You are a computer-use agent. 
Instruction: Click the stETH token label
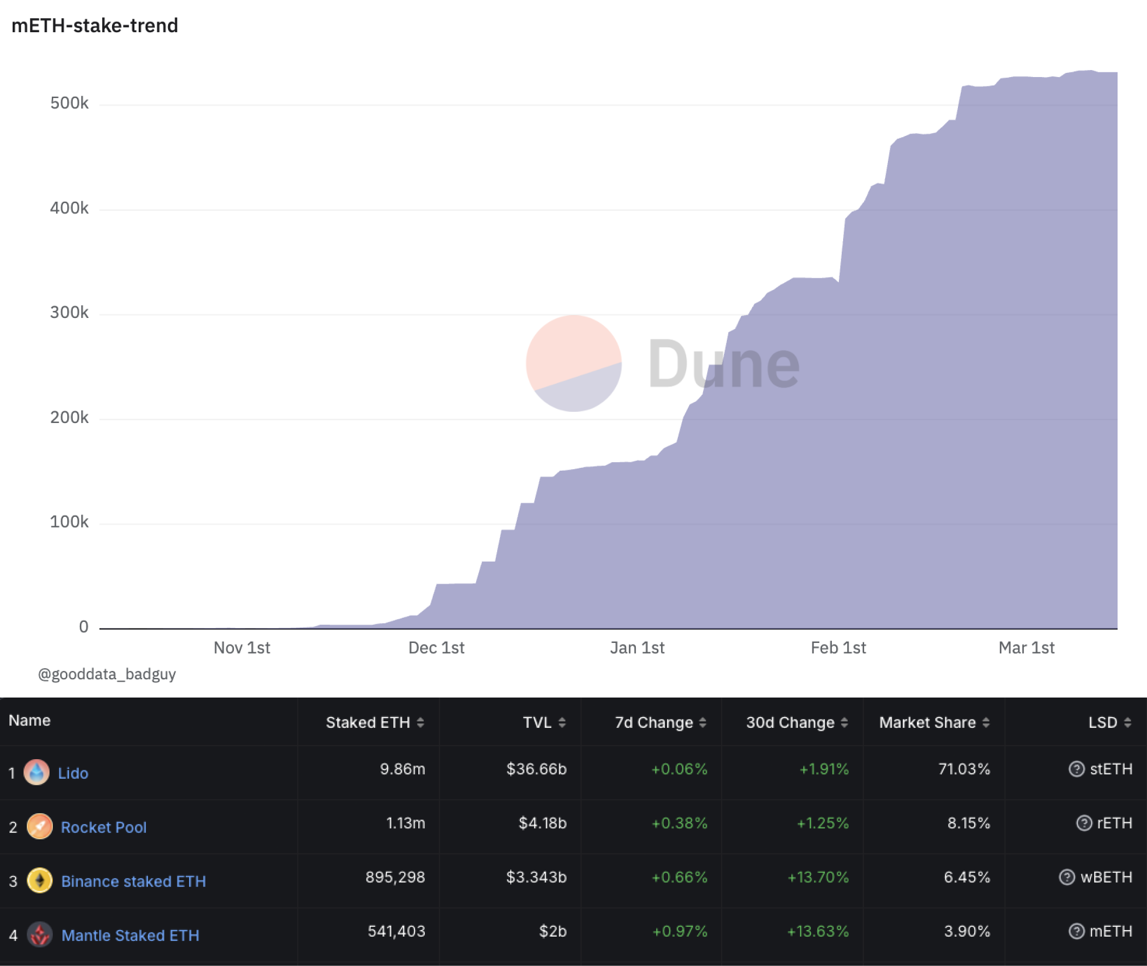(1111, 769)
